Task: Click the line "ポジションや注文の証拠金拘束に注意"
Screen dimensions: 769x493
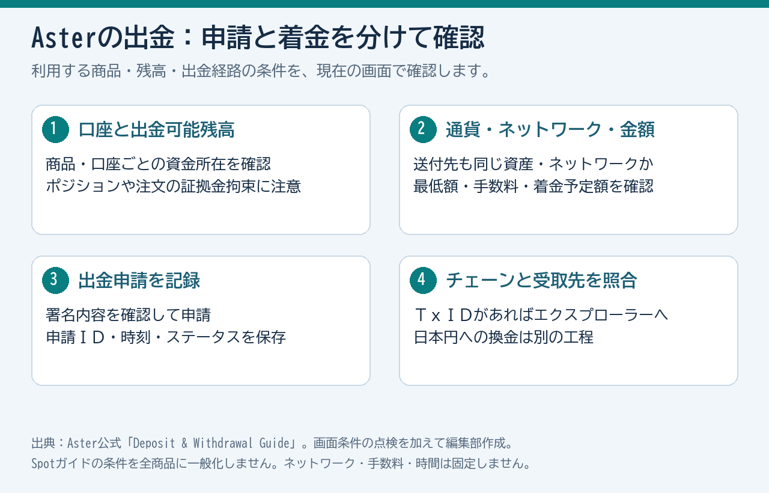Action: (x=174, y=186)
